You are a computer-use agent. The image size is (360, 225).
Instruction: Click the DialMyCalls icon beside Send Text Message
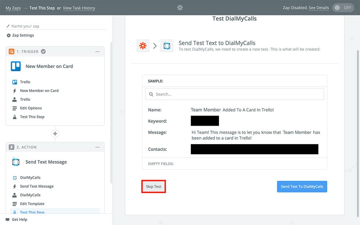[16, 162]
